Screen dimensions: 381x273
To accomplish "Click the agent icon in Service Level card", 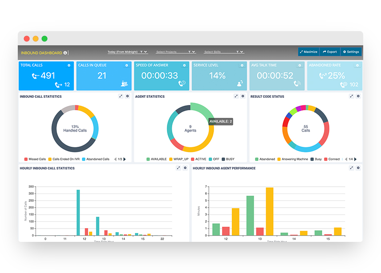I will [x=239, y=84].
